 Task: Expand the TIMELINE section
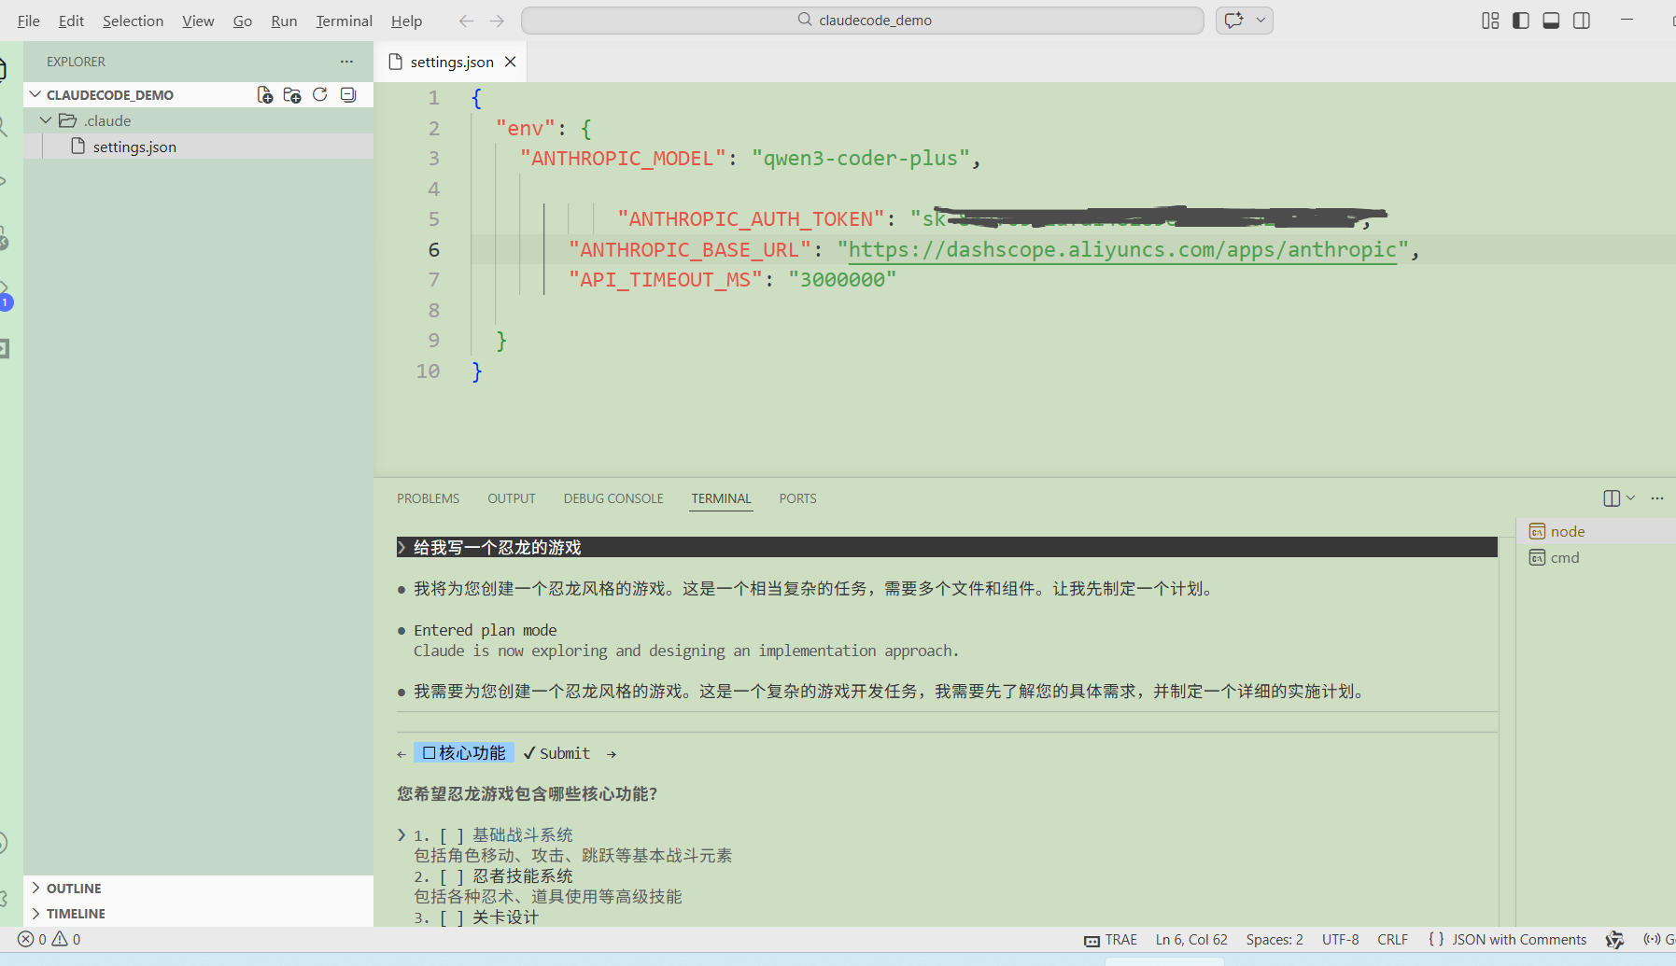click(76, 914)
